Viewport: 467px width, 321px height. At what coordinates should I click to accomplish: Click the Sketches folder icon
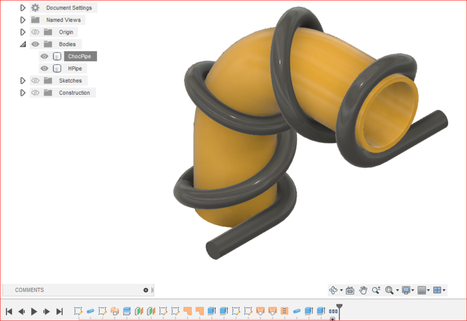point(48,80)
